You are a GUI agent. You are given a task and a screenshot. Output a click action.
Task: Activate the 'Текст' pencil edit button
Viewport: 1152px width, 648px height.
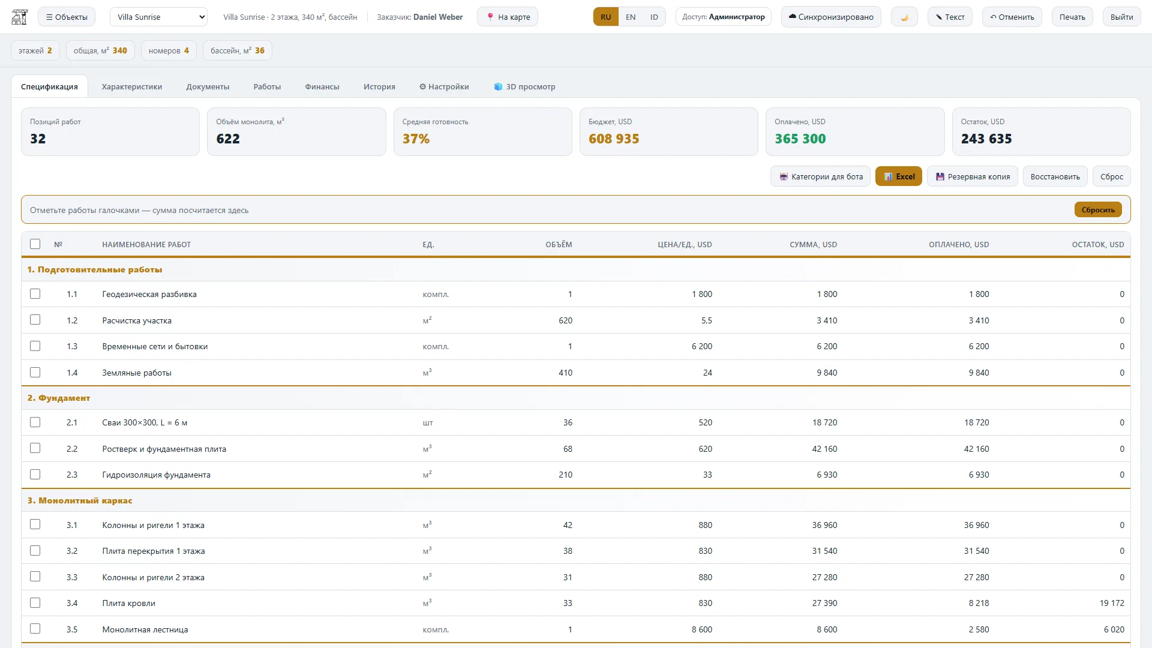click(950, 17)
